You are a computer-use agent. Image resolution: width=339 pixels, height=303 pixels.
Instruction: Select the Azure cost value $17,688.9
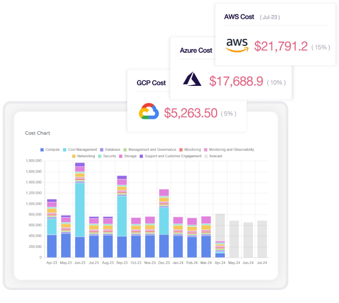pyautogui.click(x=236, y=82)
